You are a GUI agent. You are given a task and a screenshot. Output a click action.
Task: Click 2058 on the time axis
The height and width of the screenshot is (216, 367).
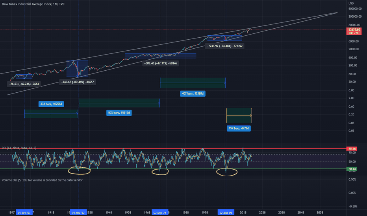pos(320,212)
